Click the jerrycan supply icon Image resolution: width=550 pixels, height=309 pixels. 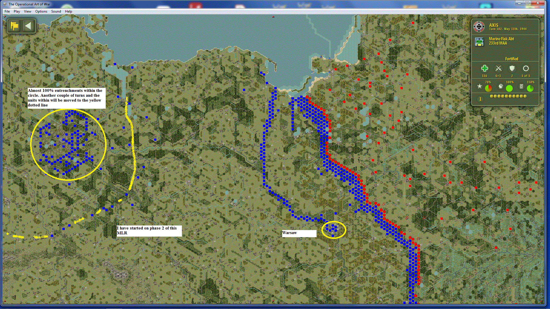[x=521, y=86]
